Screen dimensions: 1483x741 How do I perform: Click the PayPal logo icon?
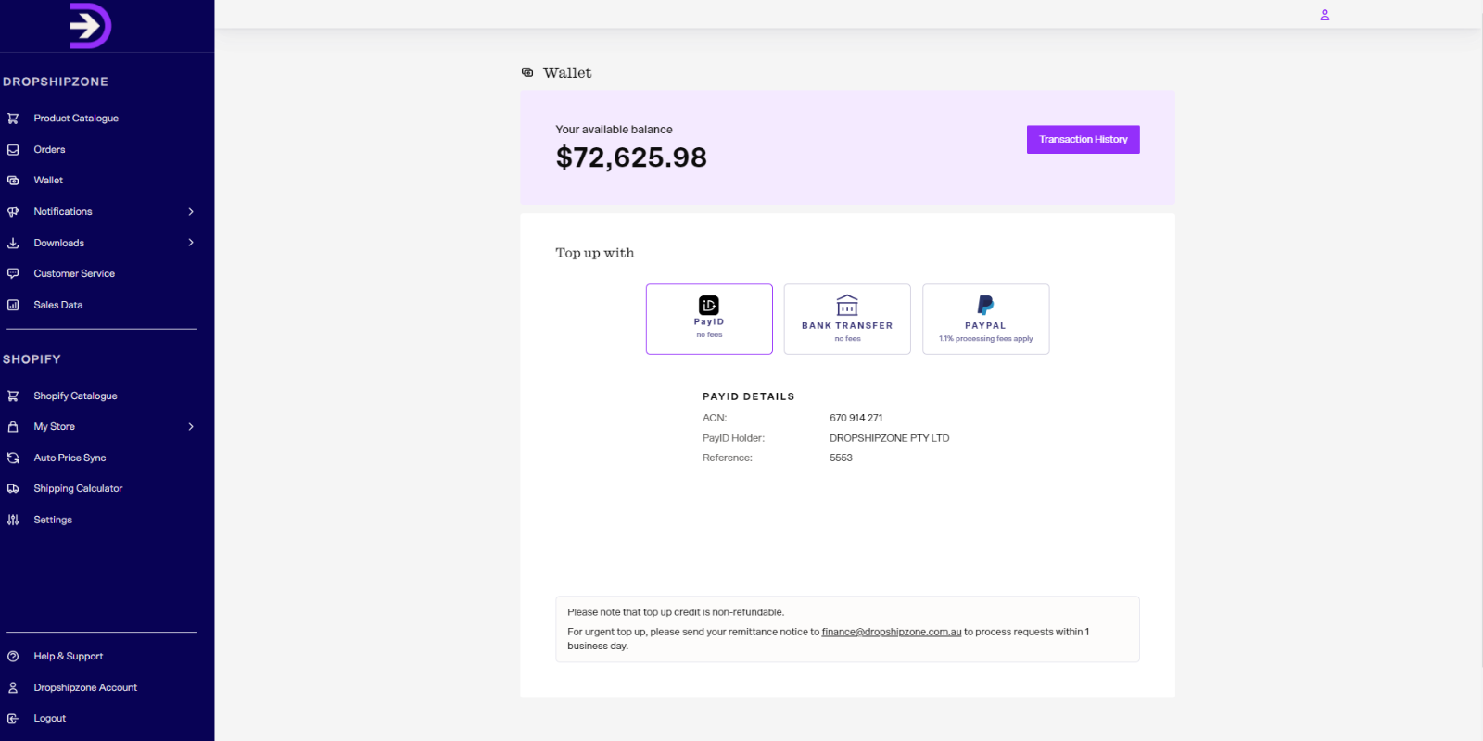[x=985, y=305]
